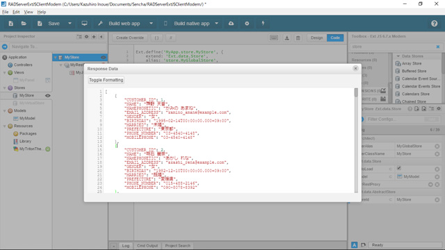Click the config panel gear icon

point(439,109)
